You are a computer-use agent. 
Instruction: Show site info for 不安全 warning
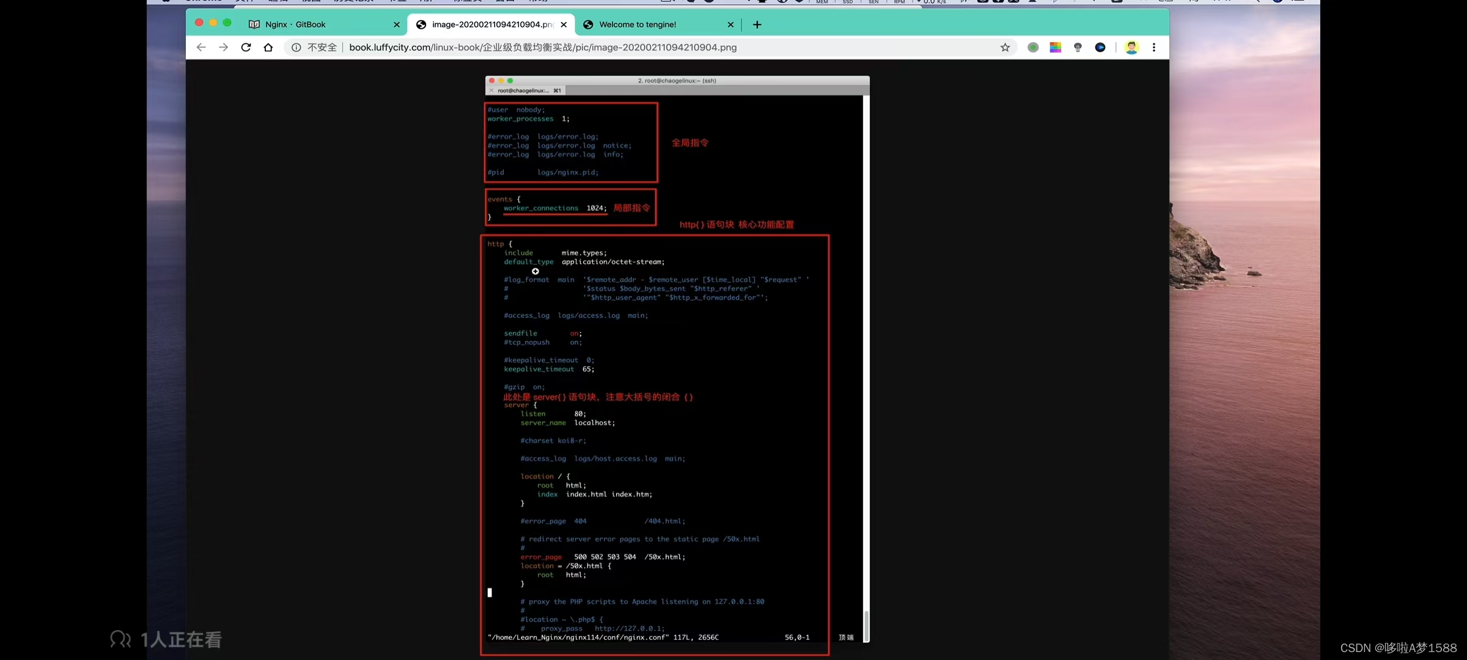[x=296, y=47]
